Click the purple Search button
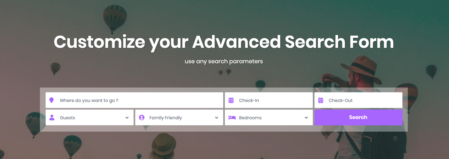 point(358,117)
